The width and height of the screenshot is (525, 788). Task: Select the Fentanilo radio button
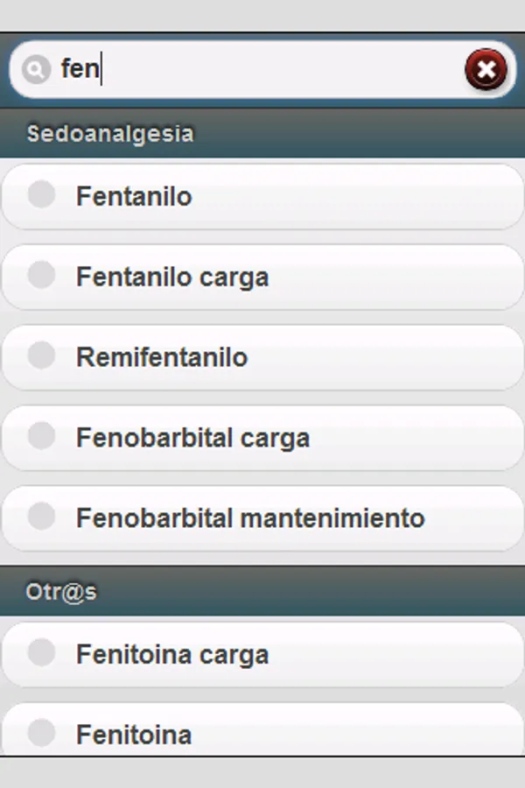[x=41, y=194]
